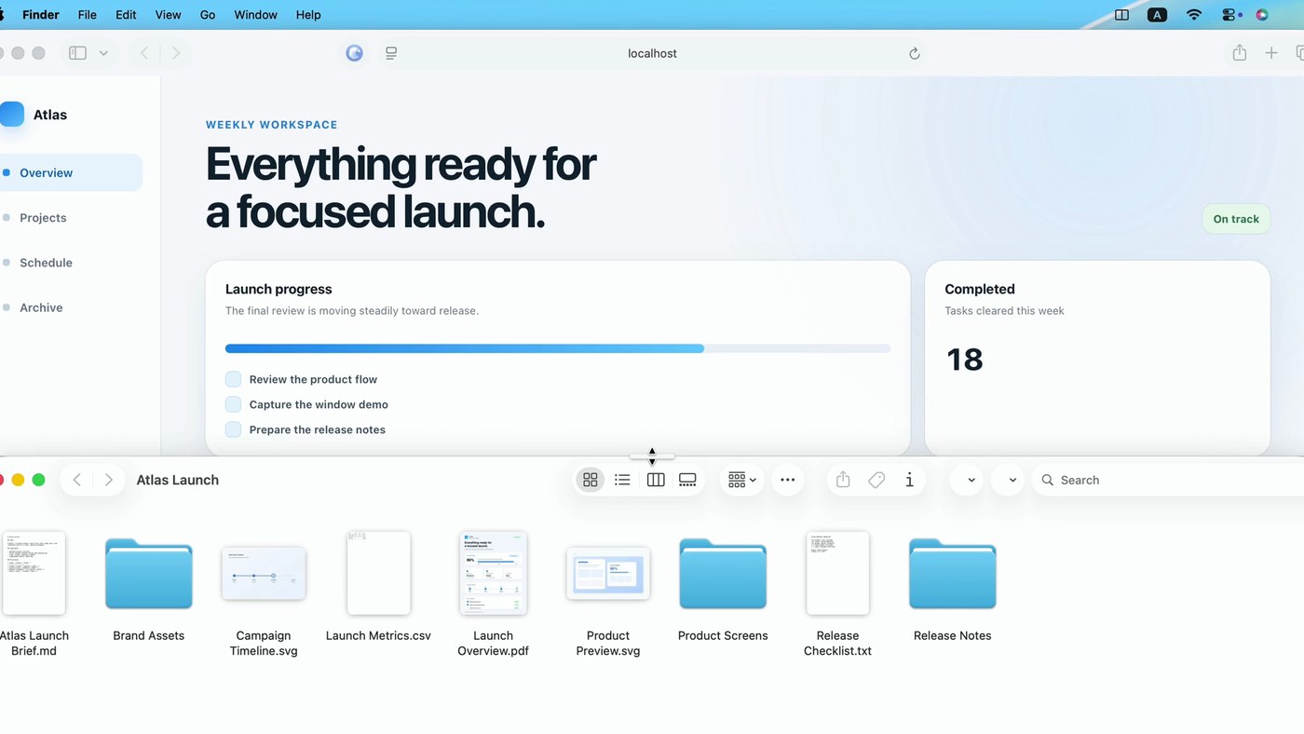Open the Finder tags icon
The width and height of the screenshot is (1304, 734).
point(876,480)
